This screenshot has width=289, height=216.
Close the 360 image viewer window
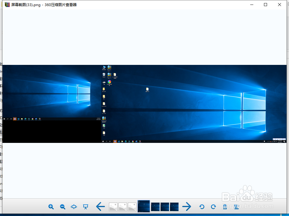[x=280, y=5]
